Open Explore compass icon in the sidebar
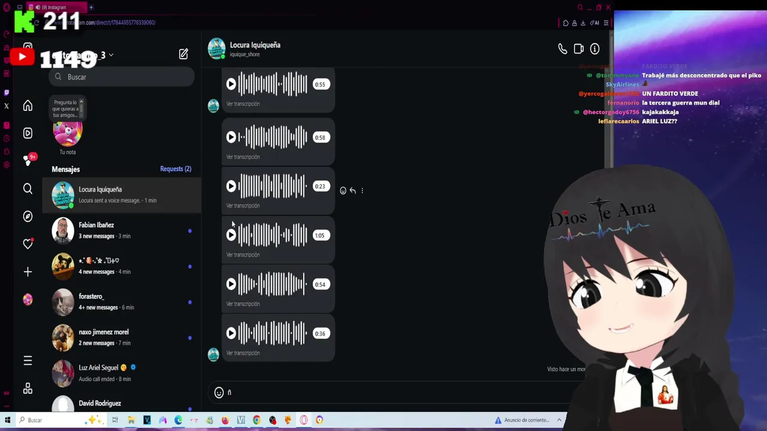 (28, 216)
